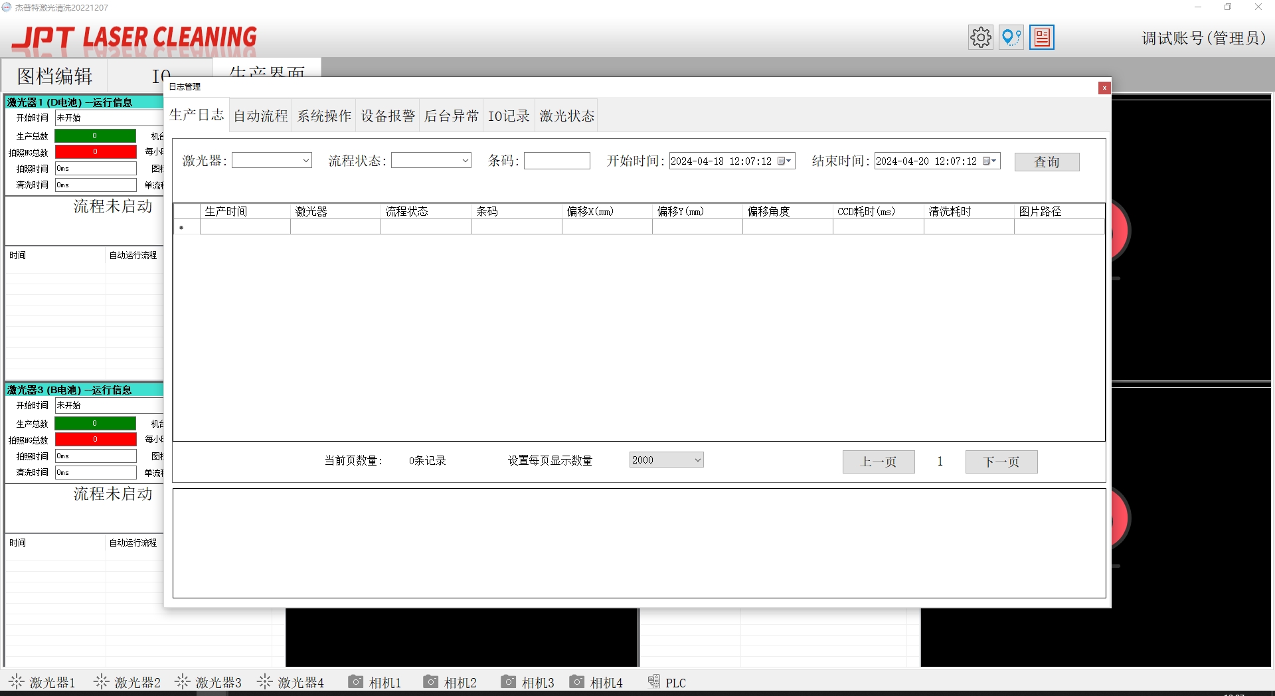
Task: Select 激光器3 in bottom bar
Action: [209, 682]
